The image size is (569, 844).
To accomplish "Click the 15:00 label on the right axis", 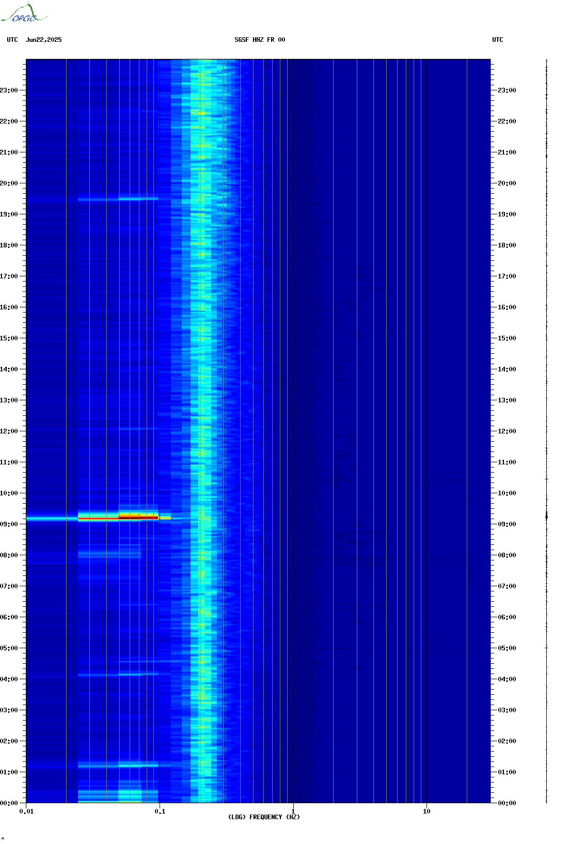I will pyautogui.click(x=507, y=338).
